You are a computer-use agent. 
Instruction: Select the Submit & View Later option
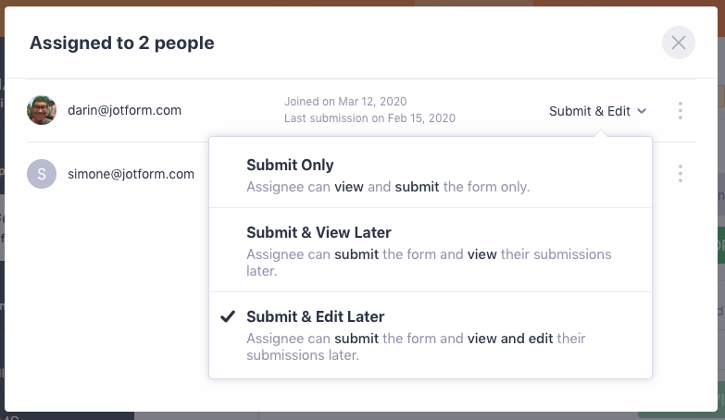319,232
